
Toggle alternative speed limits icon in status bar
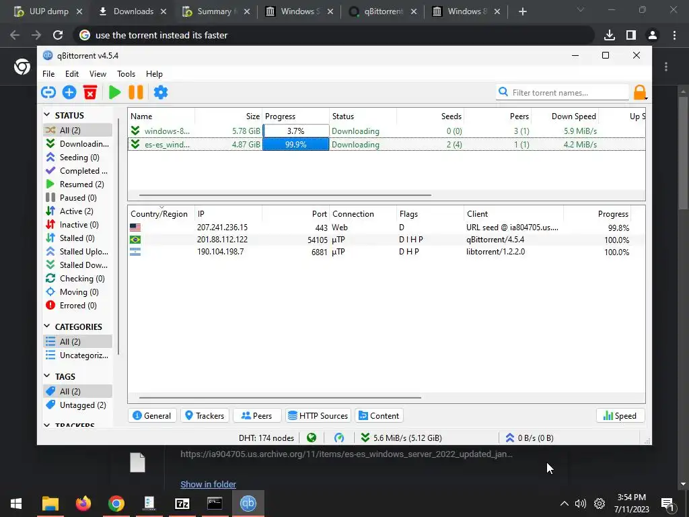pos(339,438)
